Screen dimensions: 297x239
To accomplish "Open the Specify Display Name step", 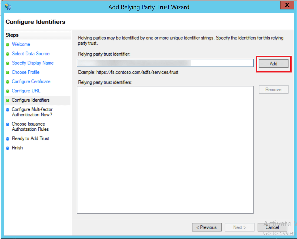I will coord(33,63).
